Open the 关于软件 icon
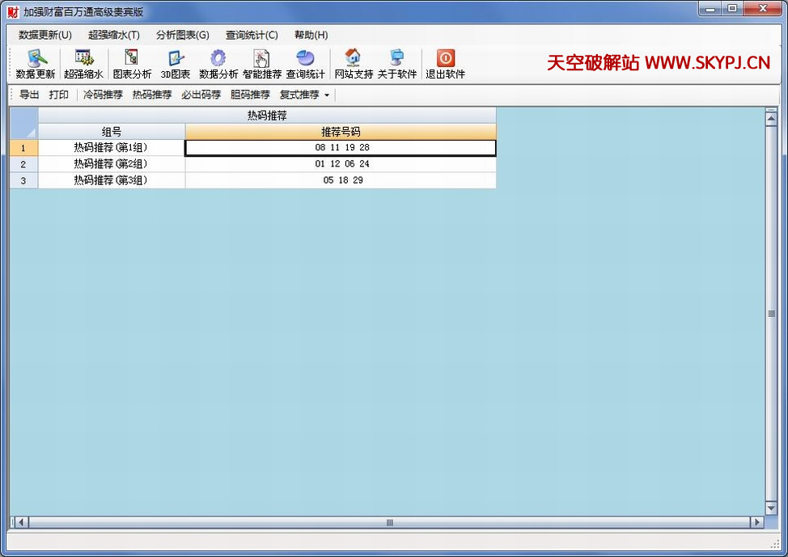Screen dimensions: 788x557 tap(396, 59)
